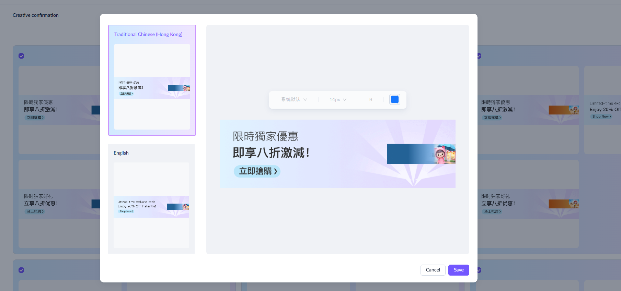The image size is (621, 291).
Task: Select headline 限時獨家優惠 in large preview banner
Action: click(265, 136)
